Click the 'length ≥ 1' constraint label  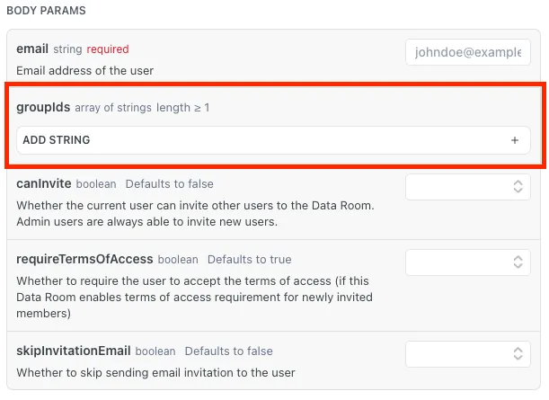pos(182,108)
